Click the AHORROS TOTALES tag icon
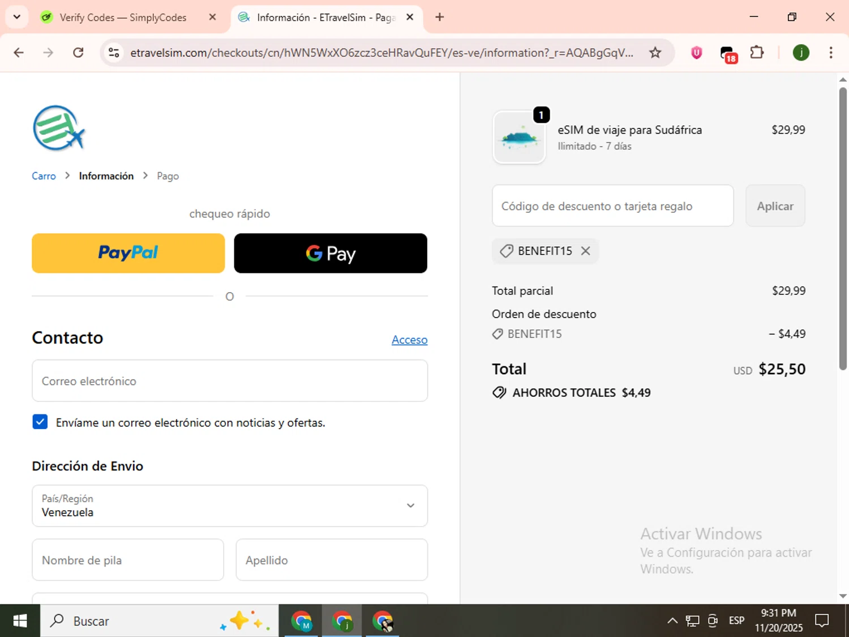Image resolution: width=849 pixels, height=637 pixels. tap(499, 392)
